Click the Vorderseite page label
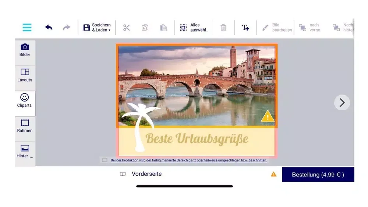Screen dimensions: 368x207 pyautogui.click(x=147, y=174)
